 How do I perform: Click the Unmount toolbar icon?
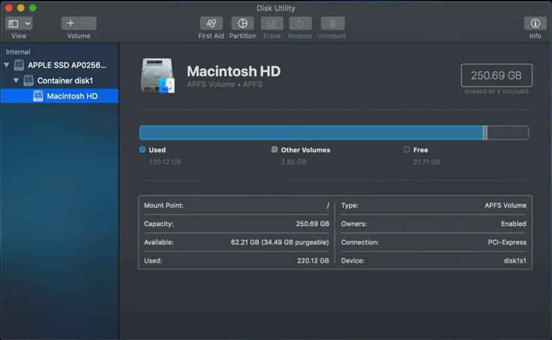coord(333,23)
